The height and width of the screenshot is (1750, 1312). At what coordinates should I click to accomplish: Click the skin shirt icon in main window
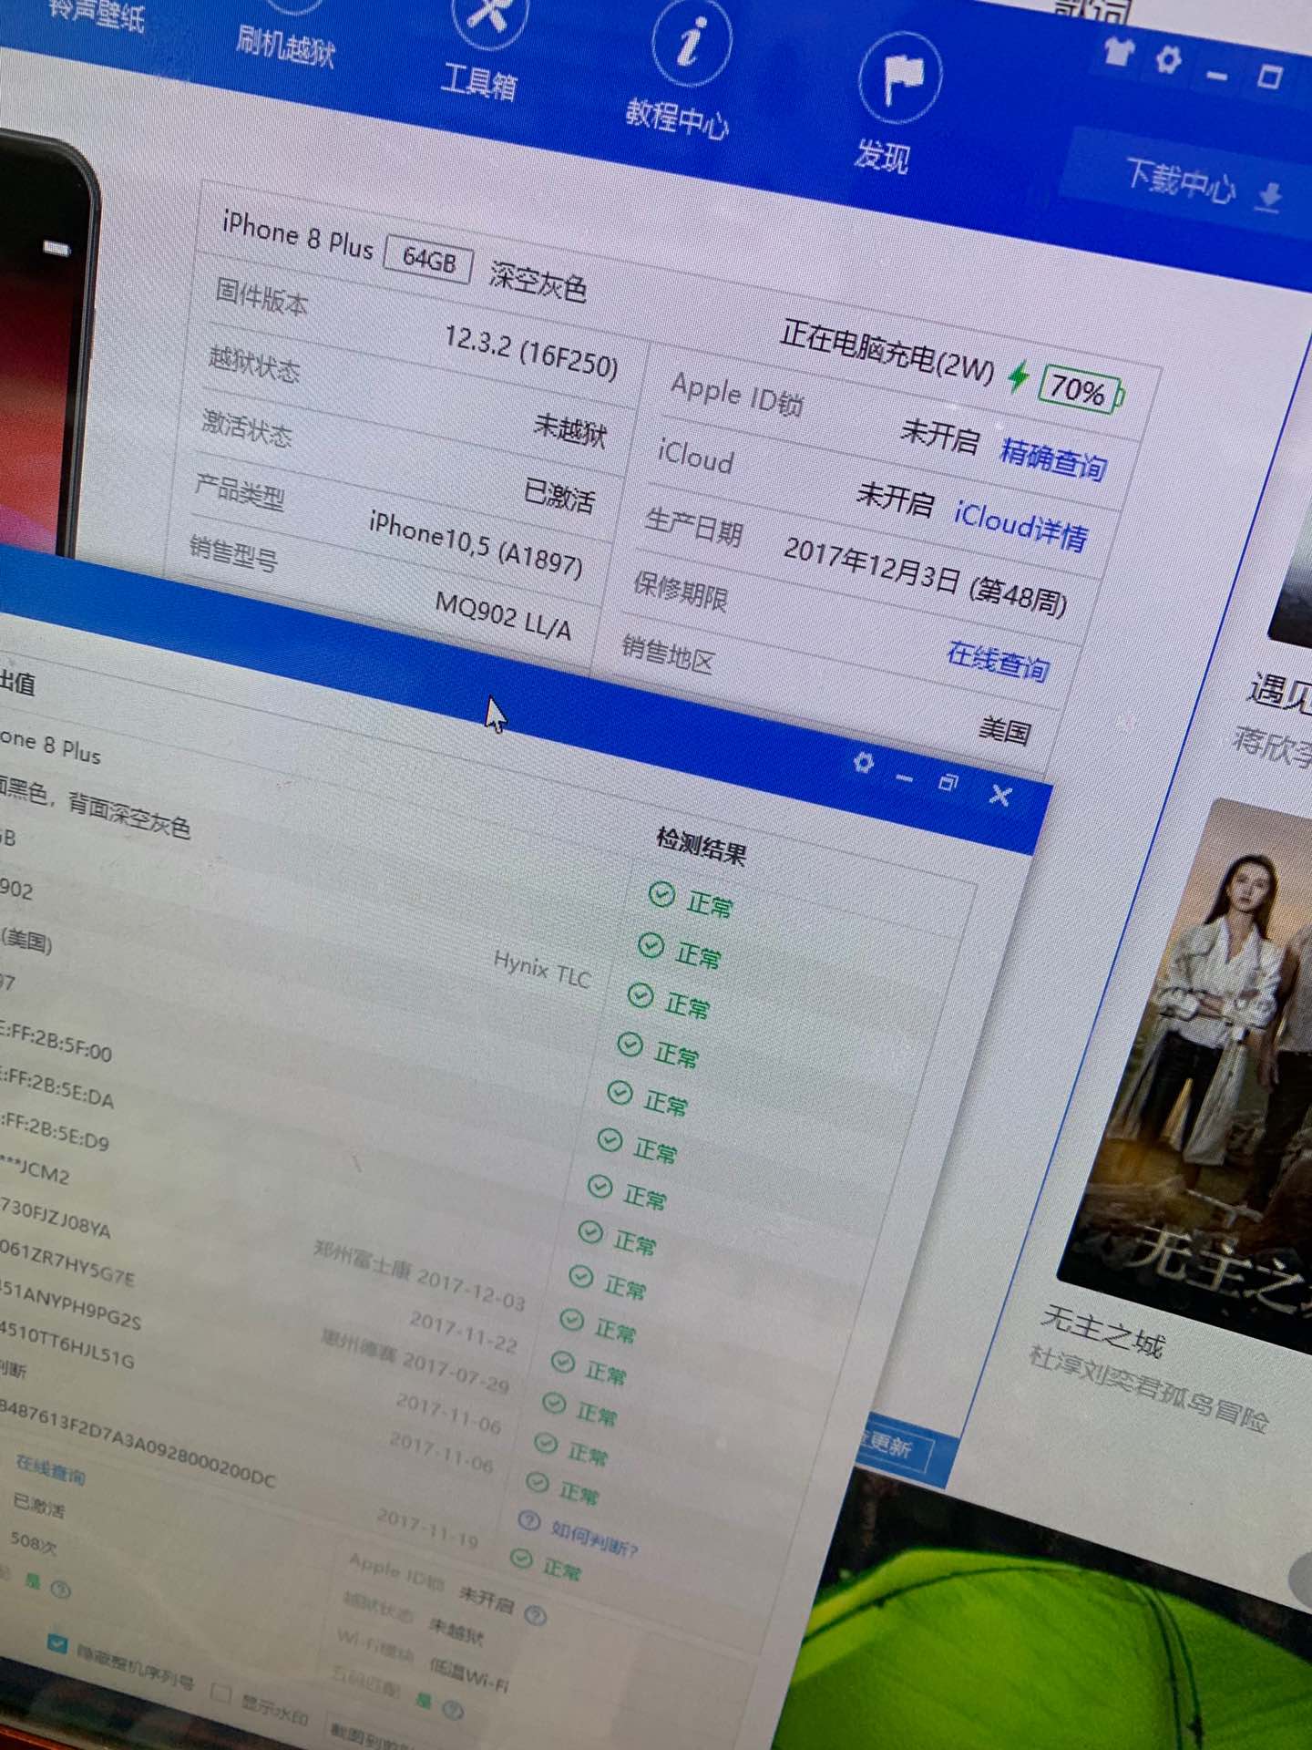pos(1117,51)
